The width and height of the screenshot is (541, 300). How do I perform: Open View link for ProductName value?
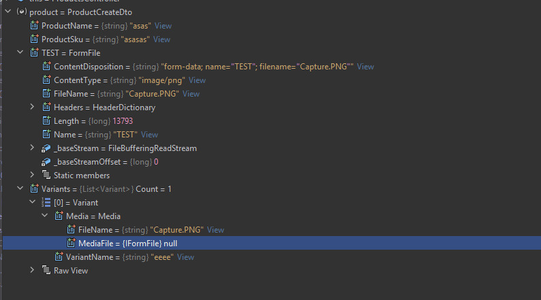tap(164, 26)
